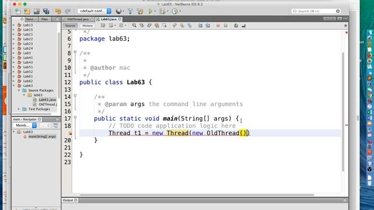The width and height of the screenshot is (374, 210).
Task: Click the Source view button
Action: [70, 26]
